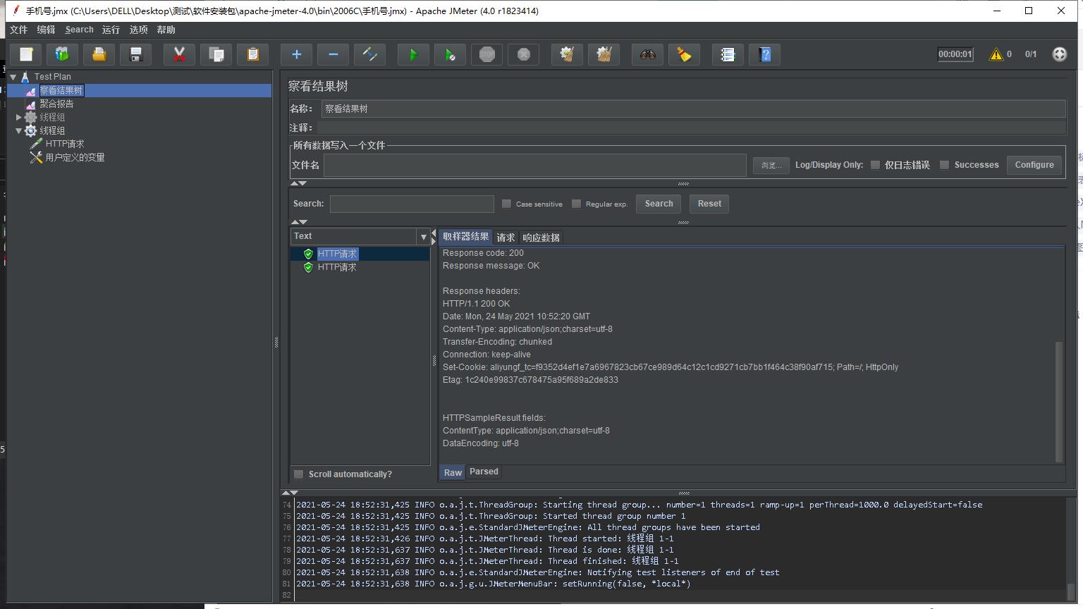The image size is (1083, 609).
Task: Enable Scroll automatically checkbox
Action: point(298,474)
